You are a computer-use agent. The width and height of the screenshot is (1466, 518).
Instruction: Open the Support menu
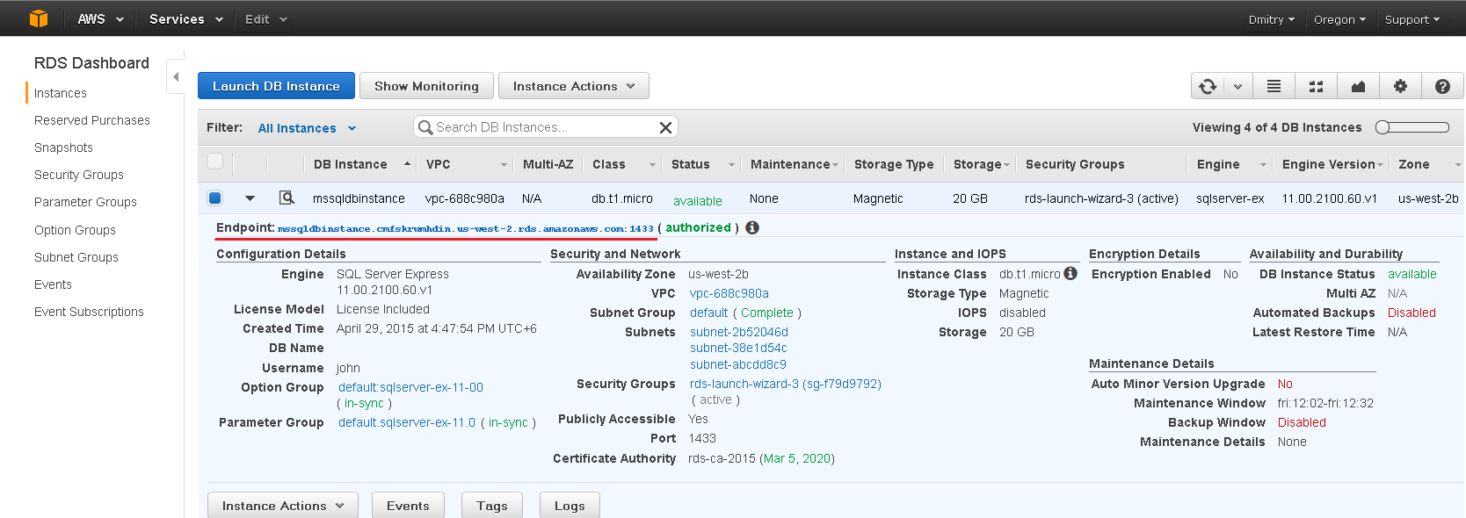(x=1412, y=19)
